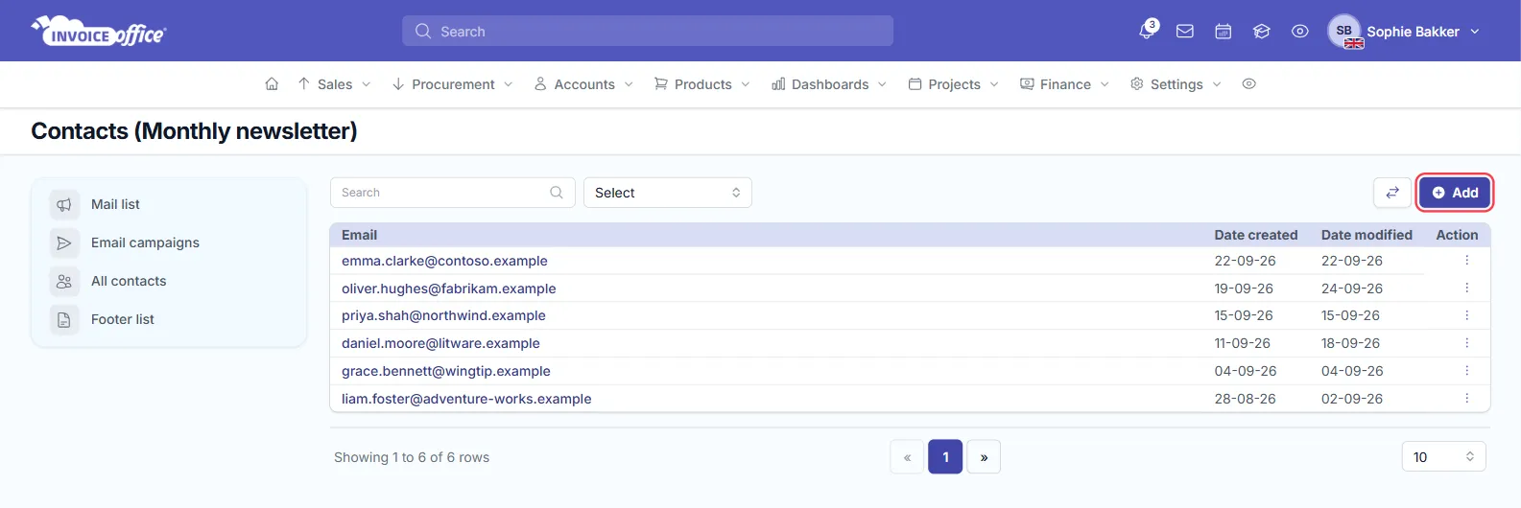
Task: Click the Mail list megaphone icon
Action: [64, 205]
